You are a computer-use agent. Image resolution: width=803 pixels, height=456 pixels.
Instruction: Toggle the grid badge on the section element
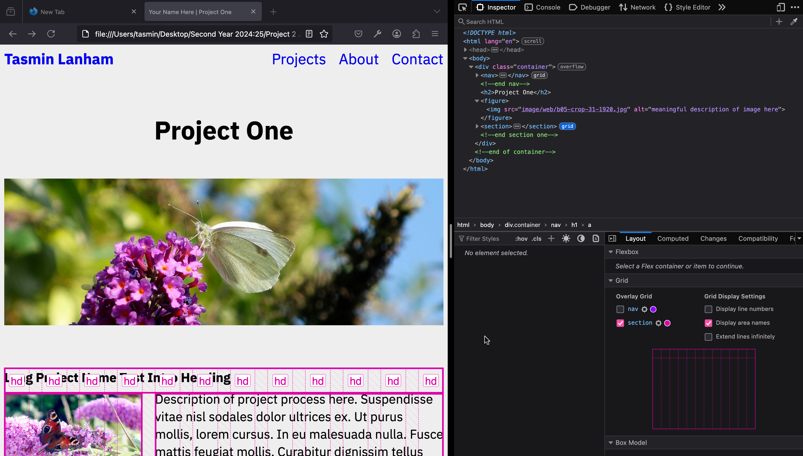567,126
